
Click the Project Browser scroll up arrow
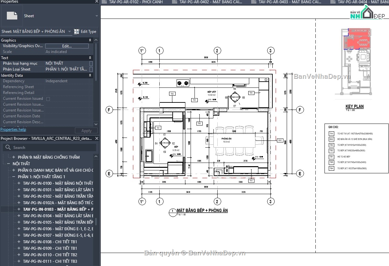96,156
